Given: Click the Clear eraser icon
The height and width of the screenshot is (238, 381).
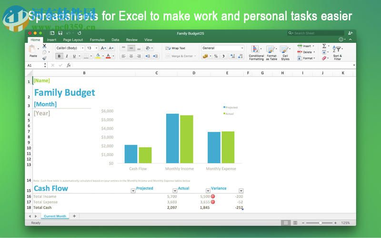Looking at the screenshot, I should (x=324, y=58).
